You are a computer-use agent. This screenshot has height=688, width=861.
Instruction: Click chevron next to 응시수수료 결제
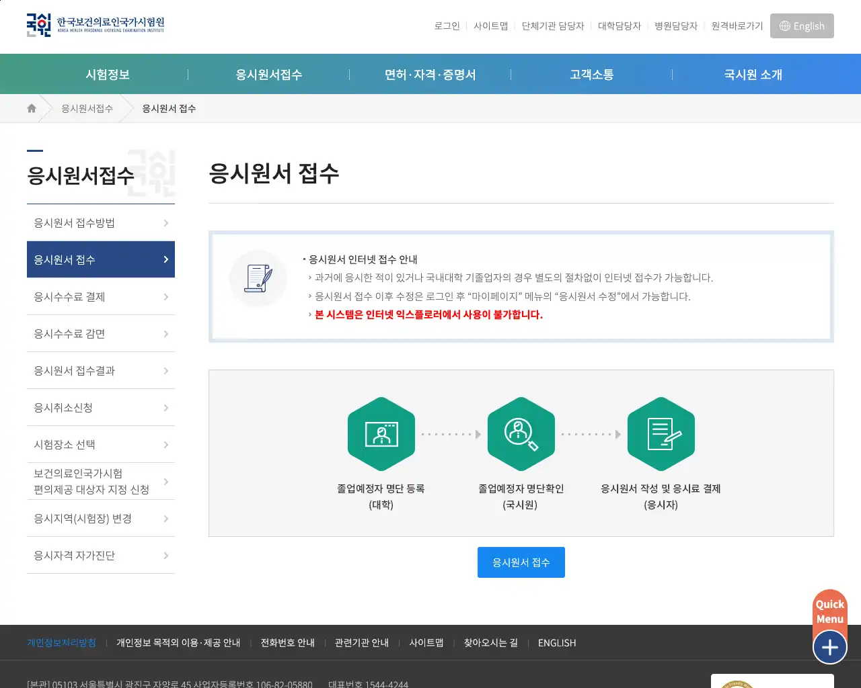(166, 297)
